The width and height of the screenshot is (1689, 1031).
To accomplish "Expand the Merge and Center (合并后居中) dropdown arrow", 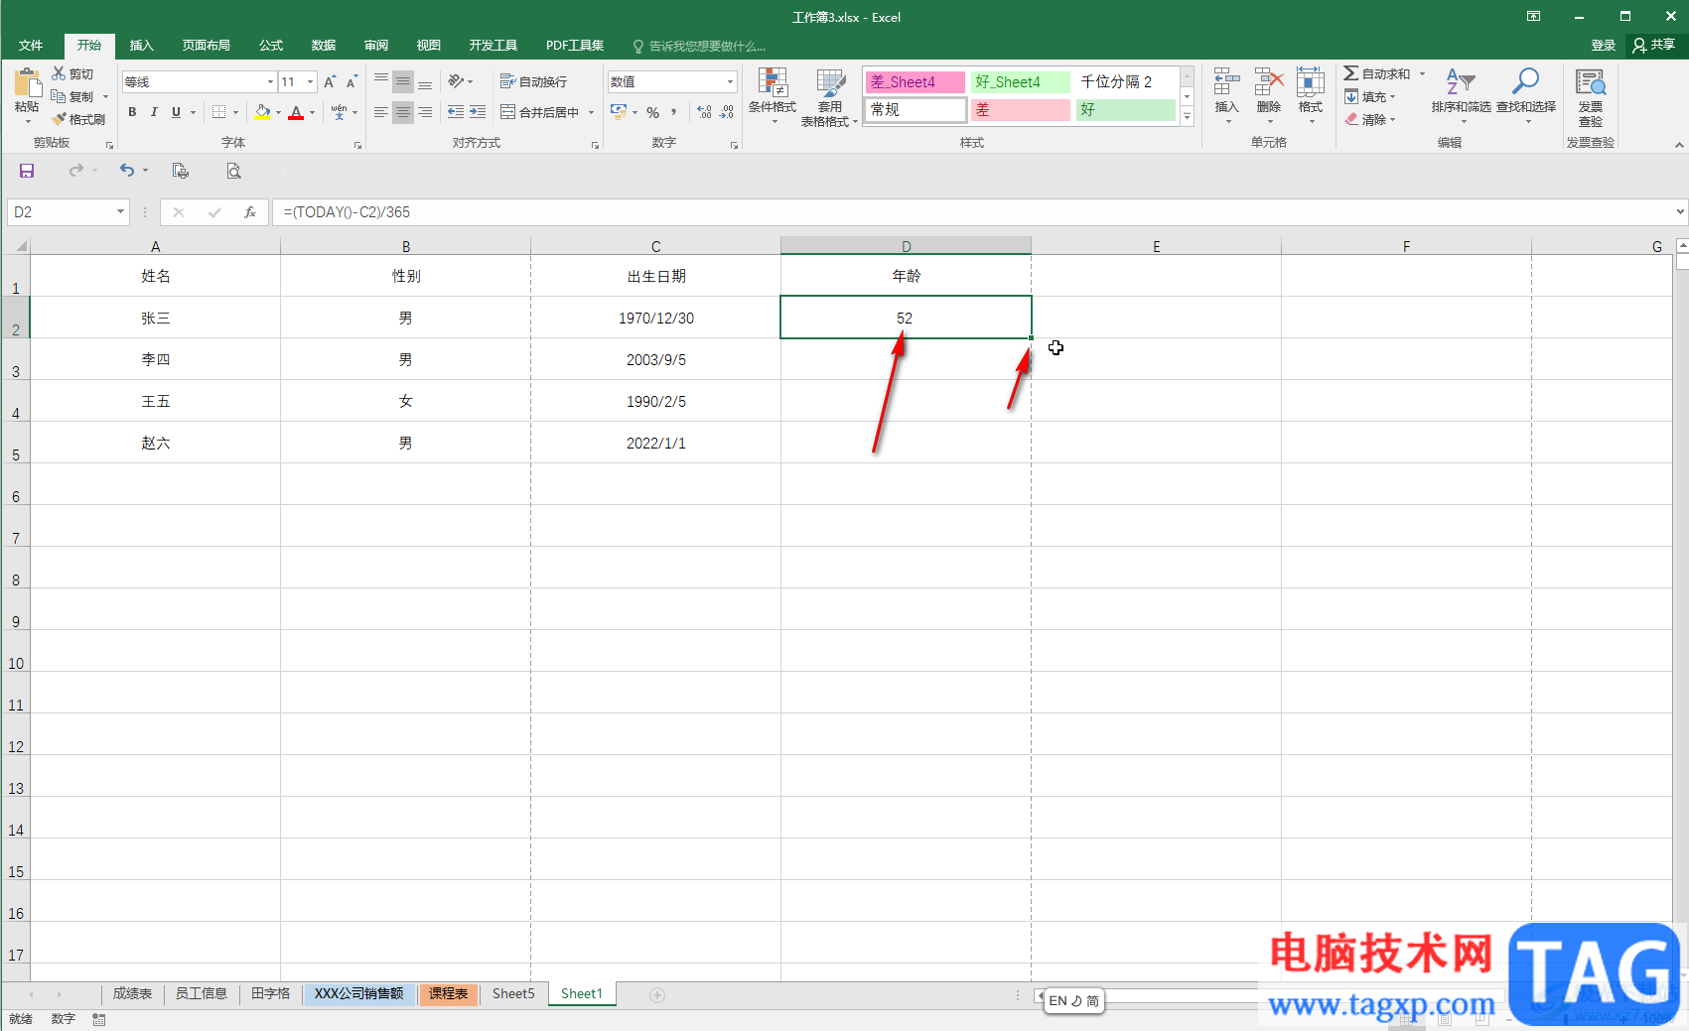I will tap(591, 112).
